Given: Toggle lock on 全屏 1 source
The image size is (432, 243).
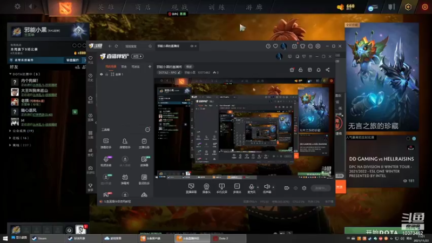Looking at the screenshot, I should pos(106,75).
